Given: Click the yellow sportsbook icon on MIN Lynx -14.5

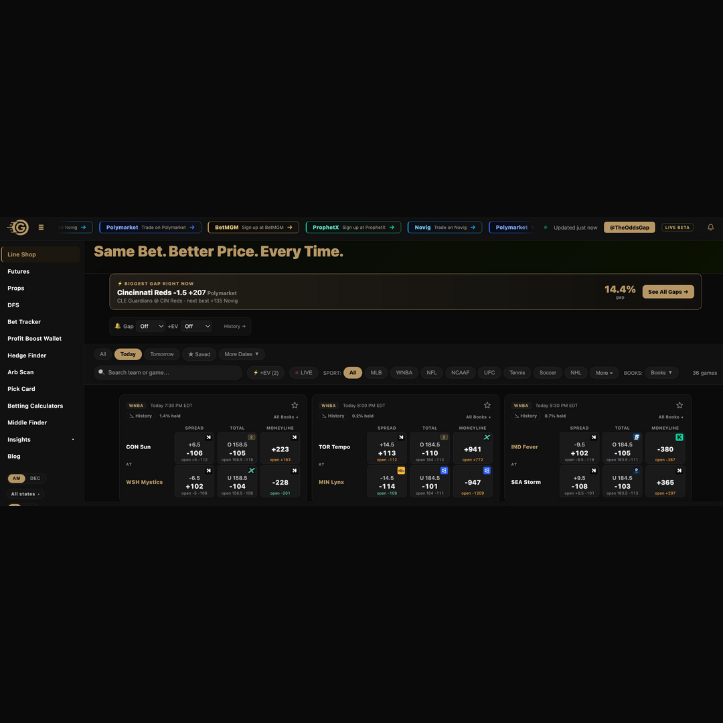Looking at the screenshot, I should pyautogui.click(x=401, y=471).
